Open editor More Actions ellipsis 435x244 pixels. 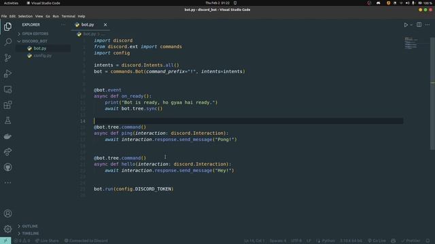point(428,24)
